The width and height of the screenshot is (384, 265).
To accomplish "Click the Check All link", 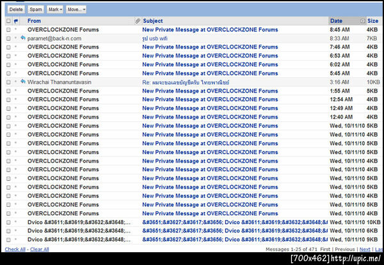I will point(15,250).
